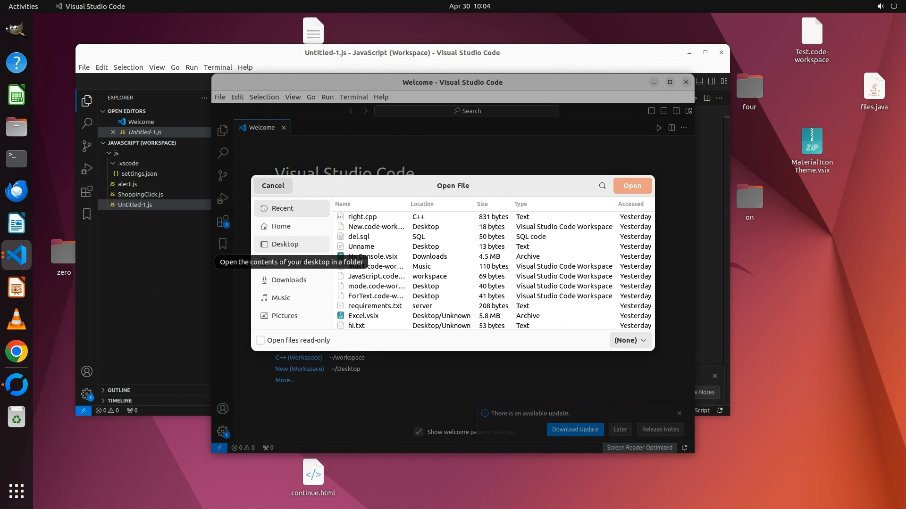The image size is (906, 509).
Task: Enable Open files read-only checkbox
Action: [x=260, y=340]
